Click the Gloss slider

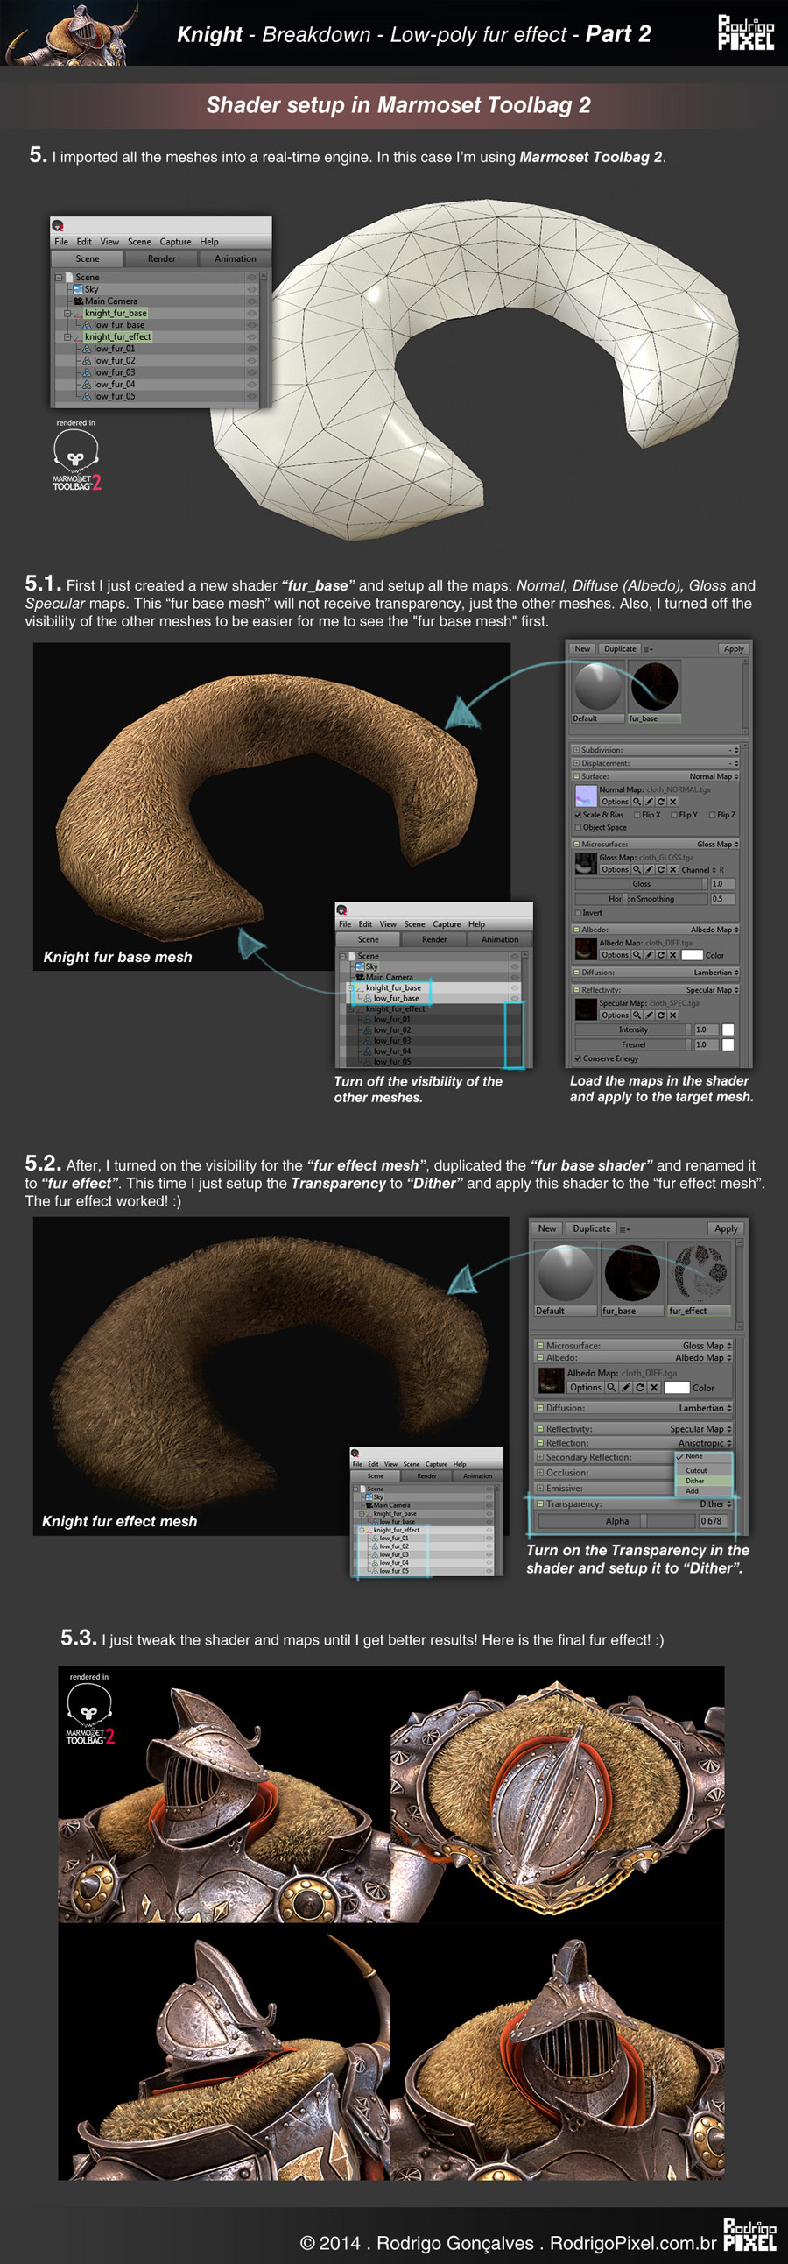[x=641, y=884]
